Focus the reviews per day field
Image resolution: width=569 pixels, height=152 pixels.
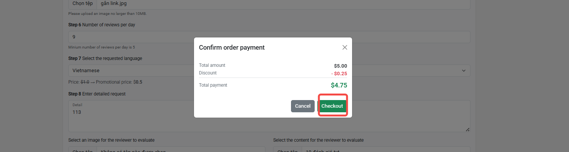pyautogui.click(x=269, y=37)
